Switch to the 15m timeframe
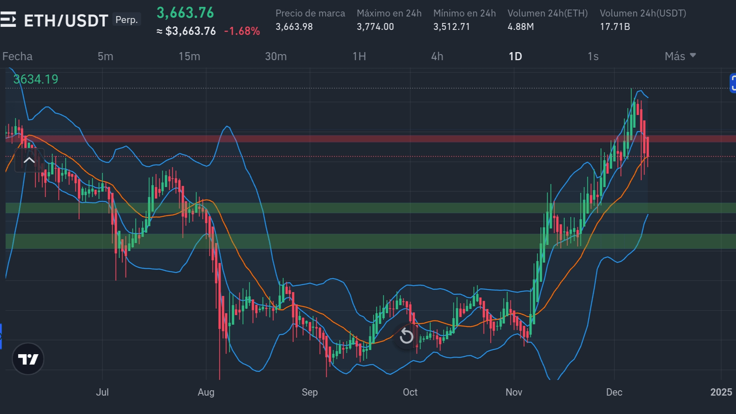736x414 pixels. tap(189, 56)
